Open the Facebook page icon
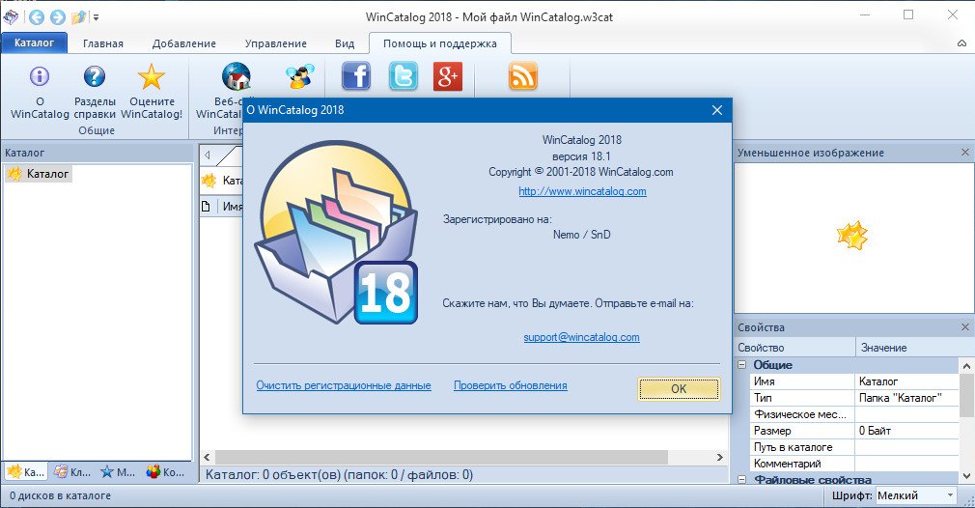 (x=356, y=76)
